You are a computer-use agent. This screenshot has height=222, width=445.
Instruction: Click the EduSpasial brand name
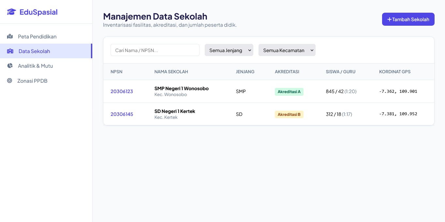(x=38, y=12)
